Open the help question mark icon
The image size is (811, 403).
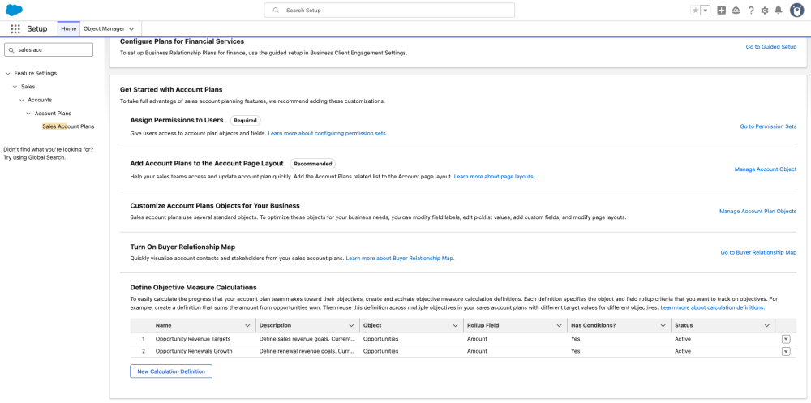pyautogui.click(x=751, y=11)
